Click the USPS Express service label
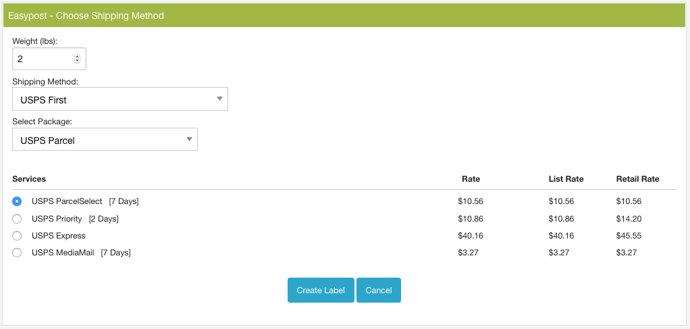The height and width of the screenshot is (329, 690). [x=59, y=236]
